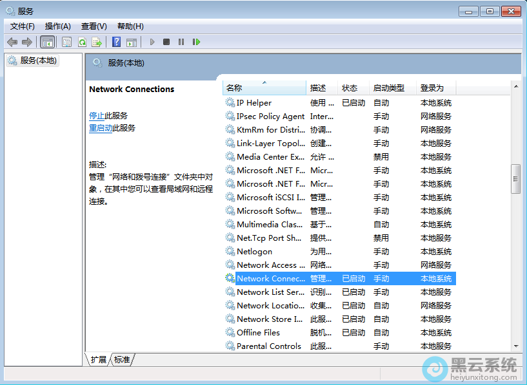527x385 pixels.
Task: Select the IPsec Policy Agent gear icon
Action: [230, 116]
